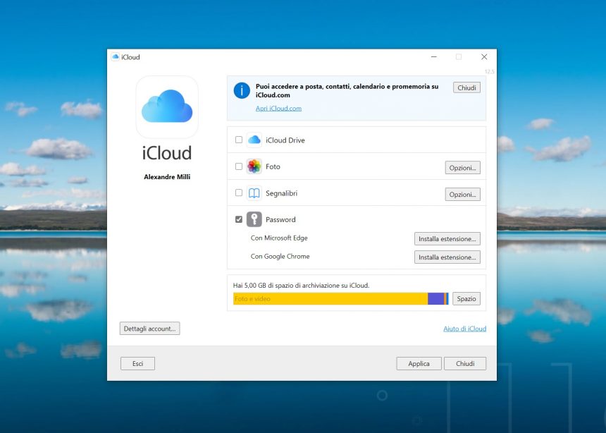Click the 'Con Microsoft Edge' text
Viewport: 606px width, 433px height.
[279, 238]
